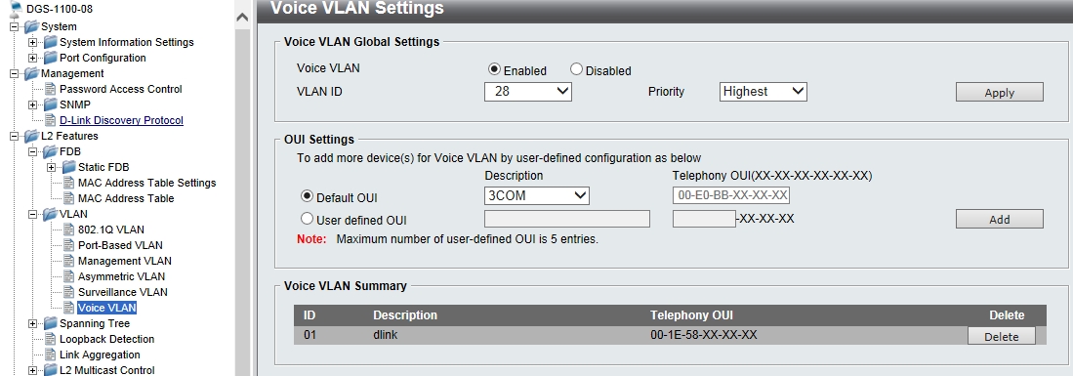Click the SNMP folder icon
Viewport: 1073px width, 376px height.
(x=50, y=104)
